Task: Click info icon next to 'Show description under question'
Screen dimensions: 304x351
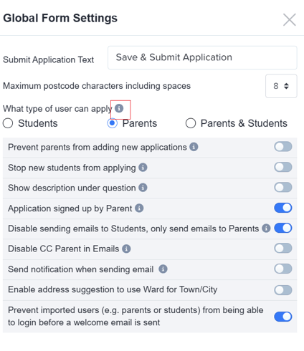Action: 143,188
